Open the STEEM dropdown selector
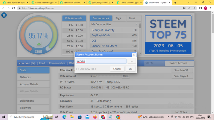Viewport: 214px width, 120px height. [154, 63]
